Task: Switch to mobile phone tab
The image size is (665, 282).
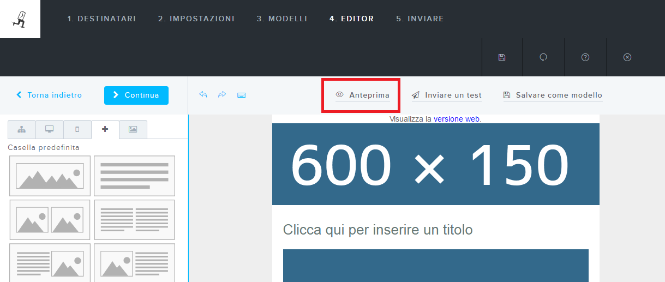Action: click(77, 129)
